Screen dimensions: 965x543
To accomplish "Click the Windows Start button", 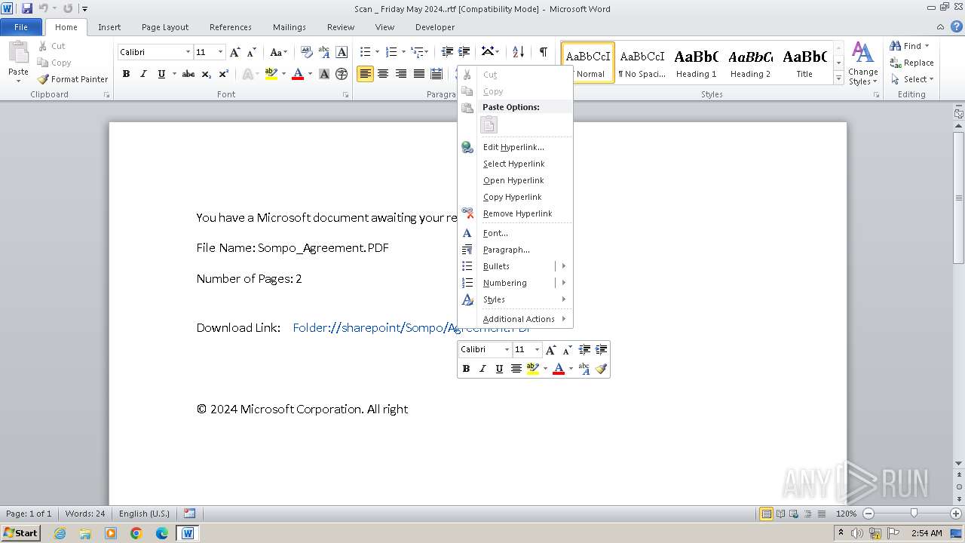I will coord(20,533).
